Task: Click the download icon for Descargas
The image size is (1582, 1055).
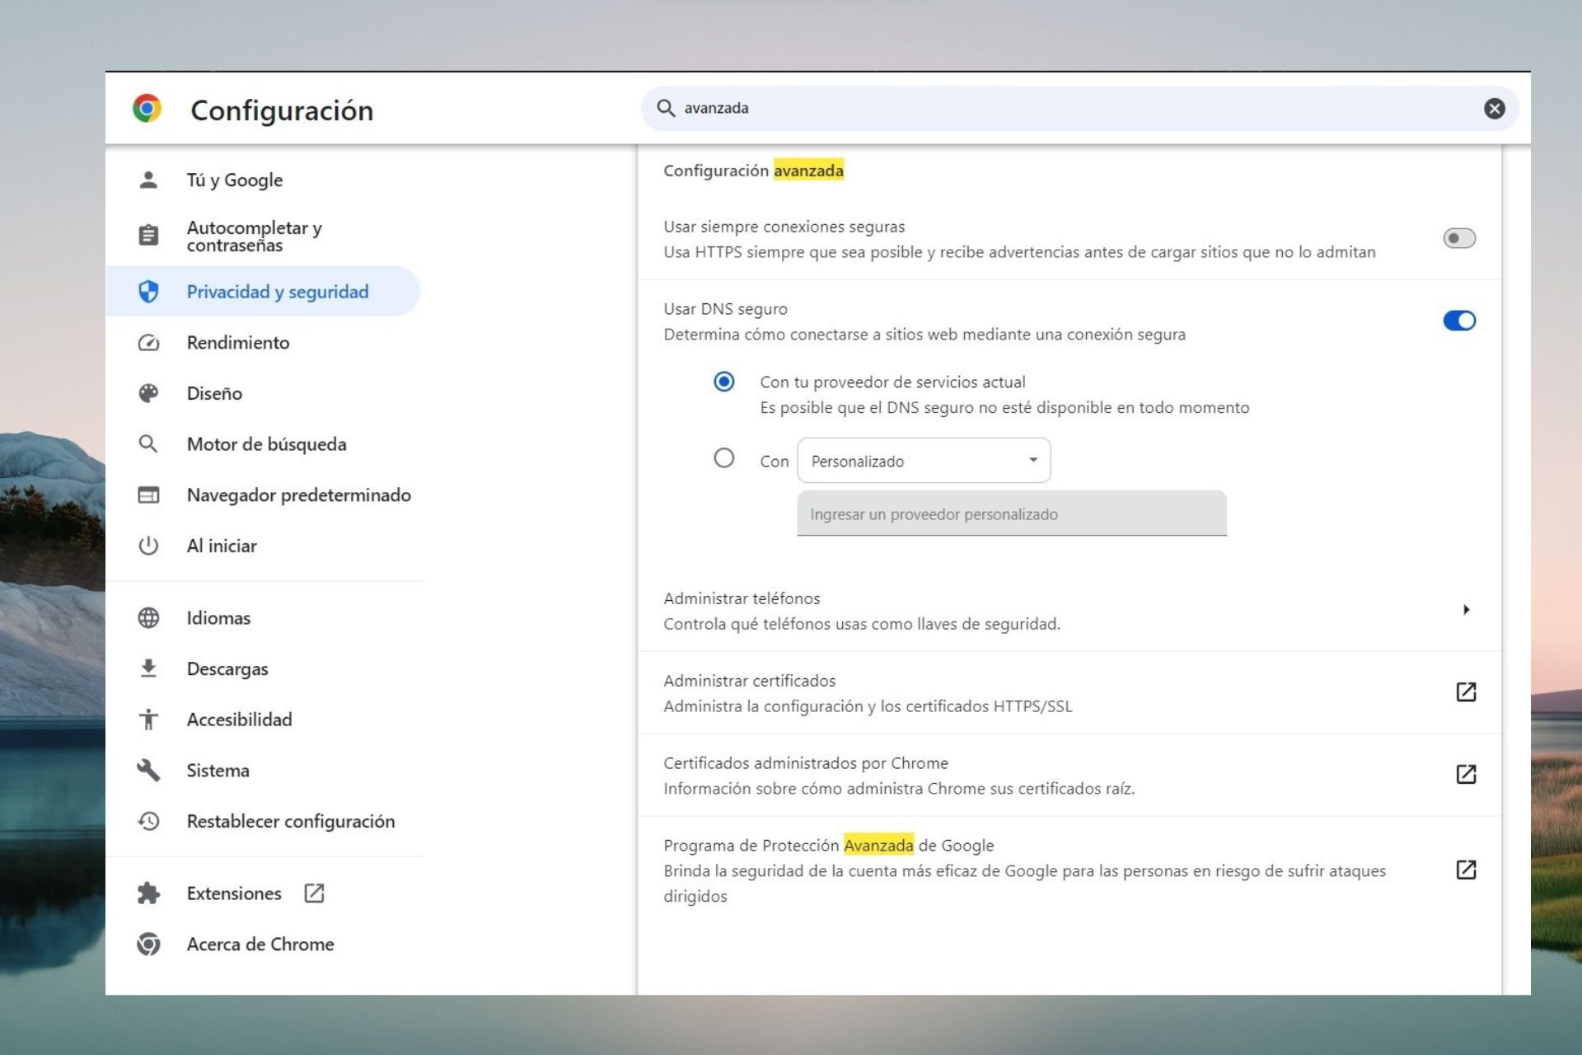Action: [148, 668]
